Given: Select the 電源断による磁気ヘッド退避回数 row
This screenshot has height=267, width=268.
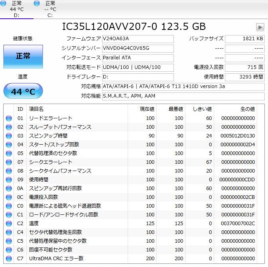Looking at the screenshot, I should [130, 206].
